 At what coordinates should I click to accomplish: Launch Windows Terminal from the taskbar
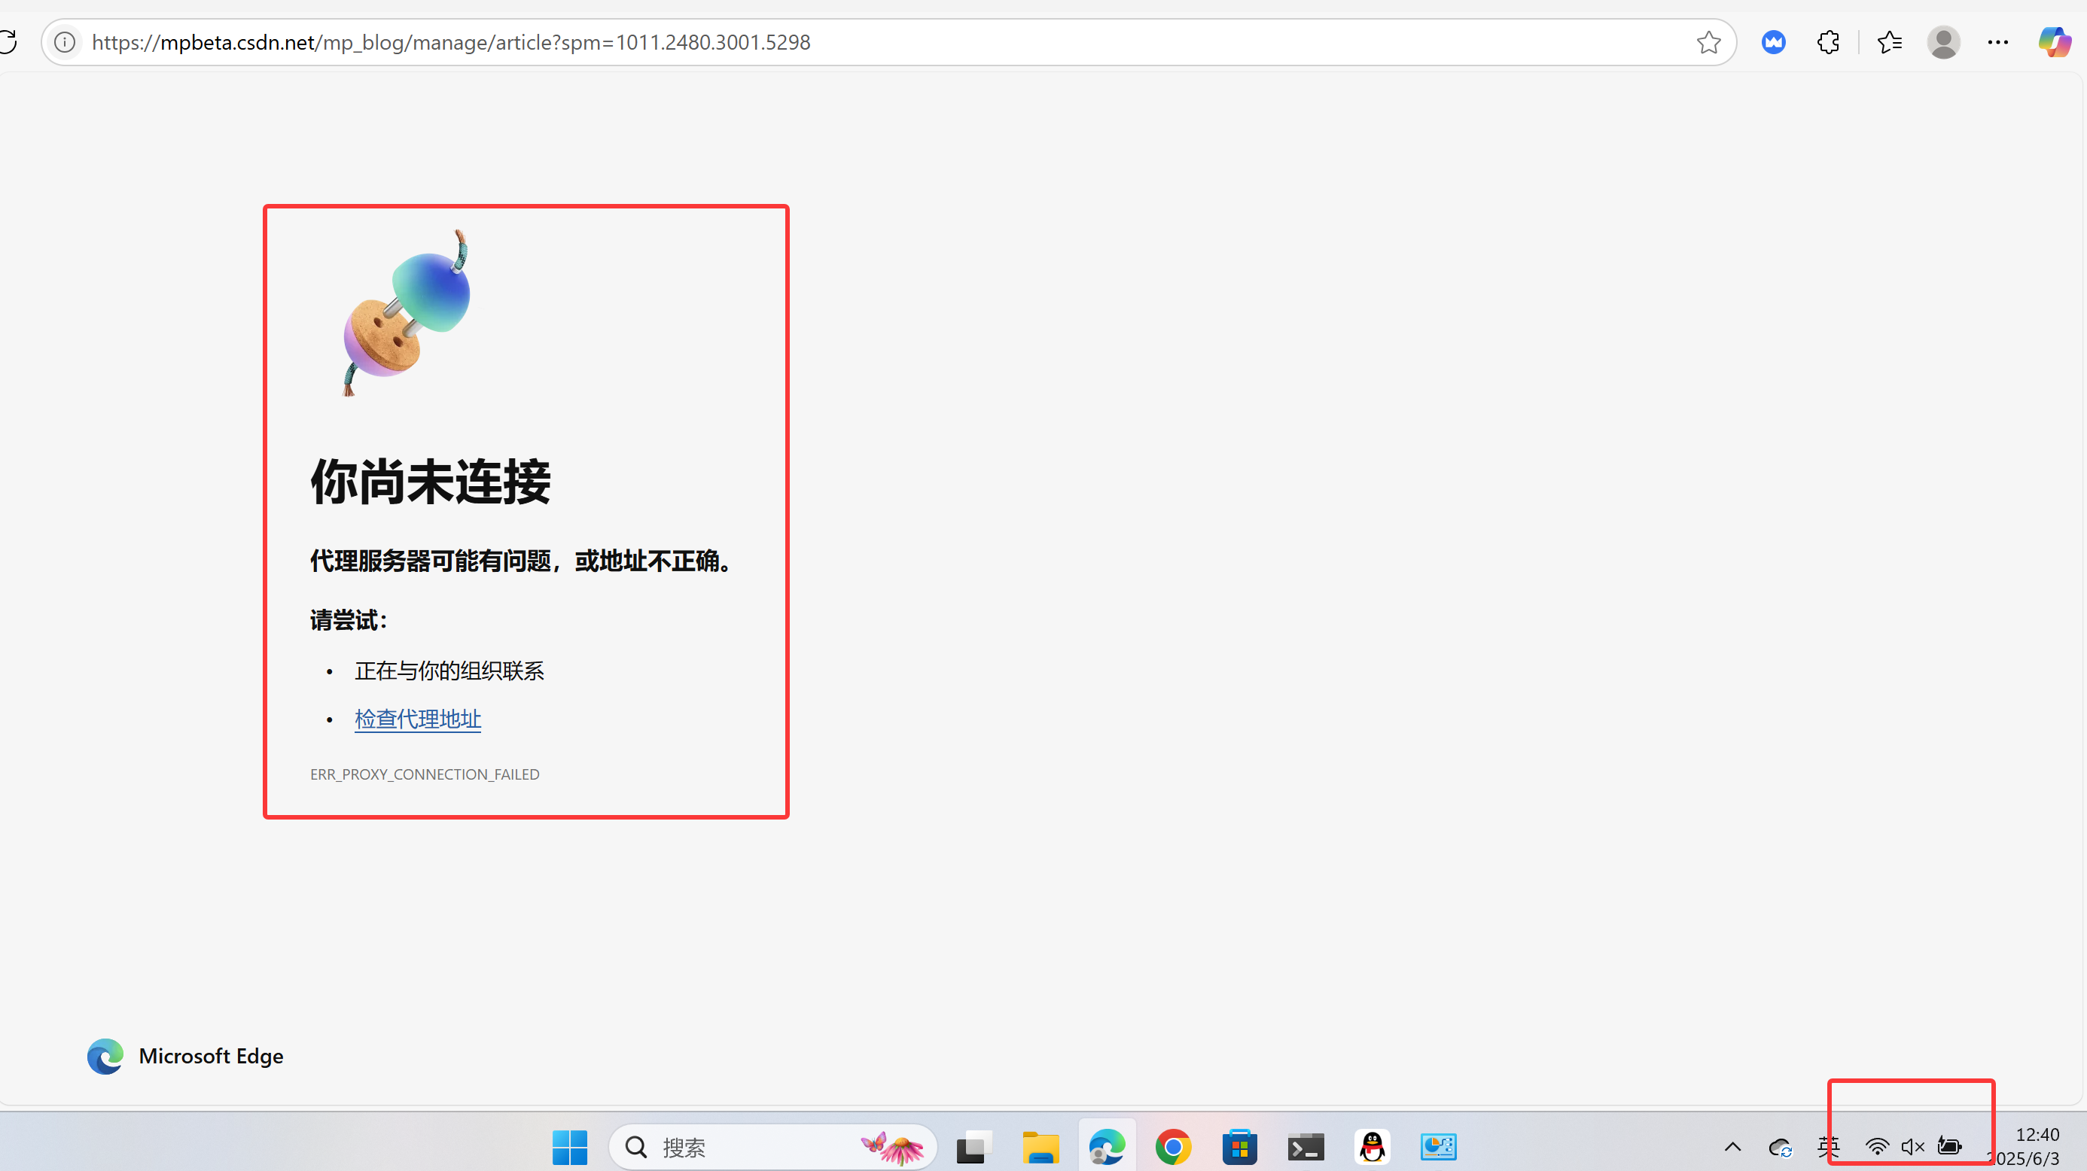pyautogui.click(x=1306, y=1147)
